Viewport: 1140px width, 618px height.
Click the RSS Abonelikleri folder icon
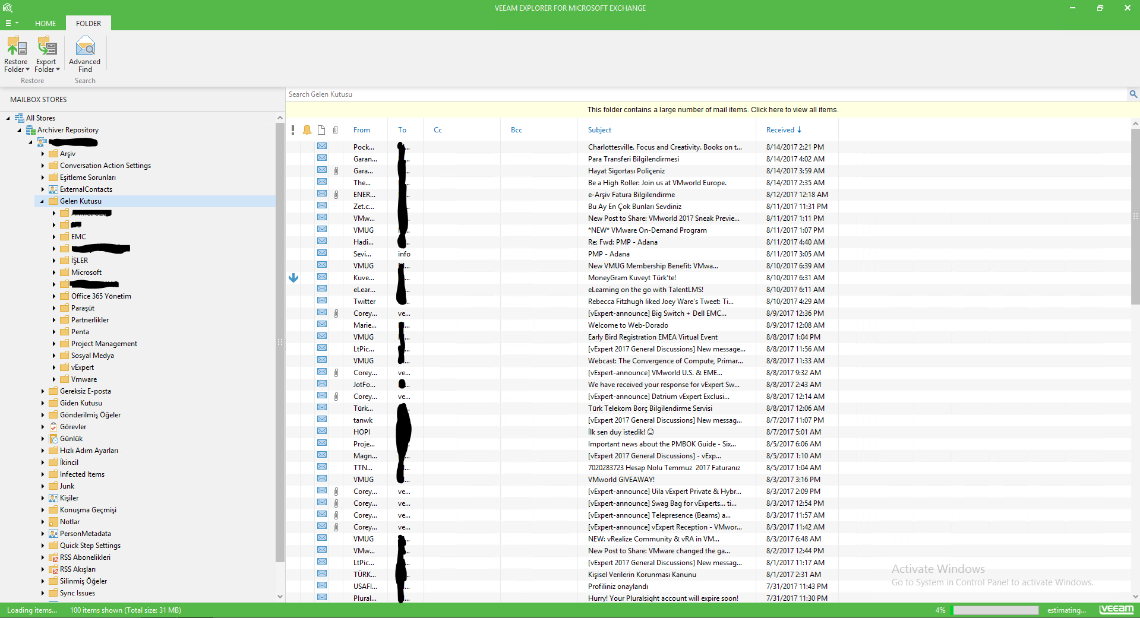point(53,557)
